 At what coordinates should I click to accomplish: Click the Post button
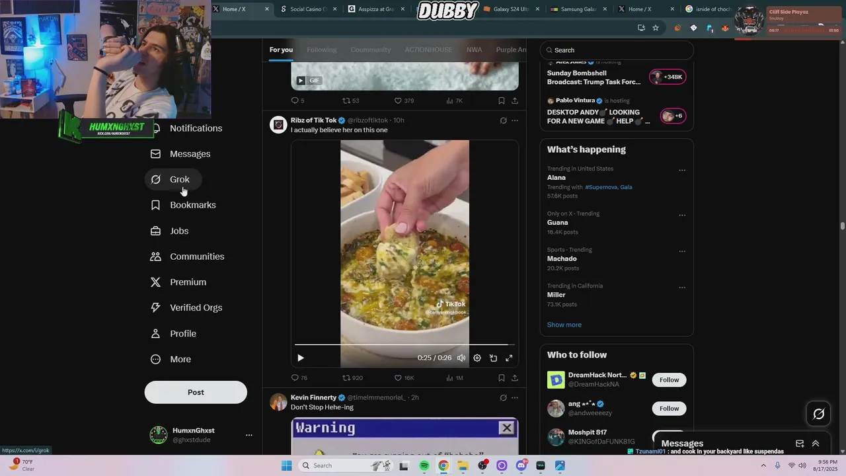pos(196,392)
